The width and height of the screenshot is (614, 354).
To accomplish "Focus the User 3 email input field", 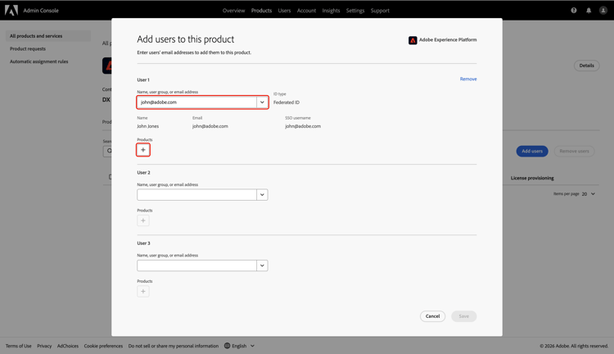I will click(196, 265).
